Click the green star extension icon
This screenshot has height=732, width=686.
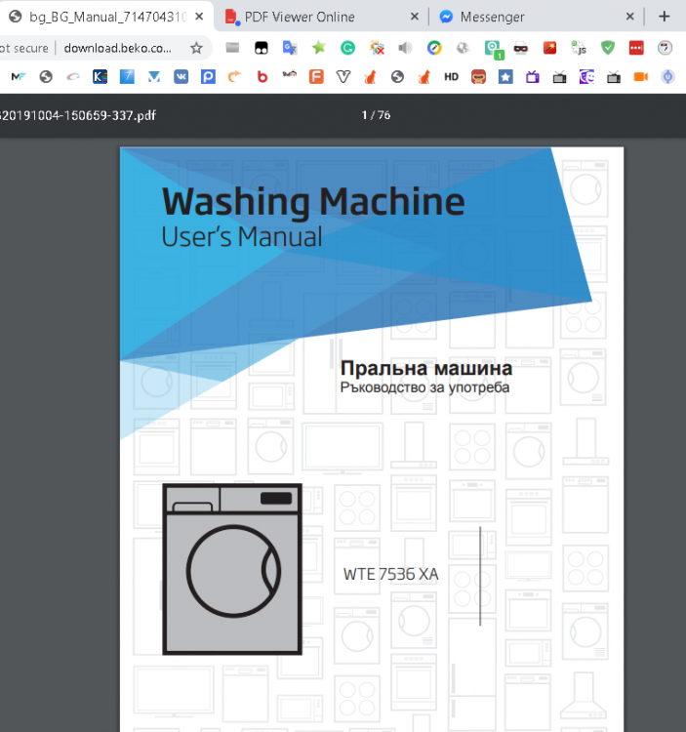(x=319, y=47)
